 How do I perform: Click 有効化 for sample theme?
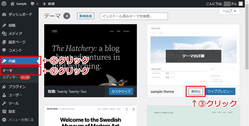tap(196, 91)
